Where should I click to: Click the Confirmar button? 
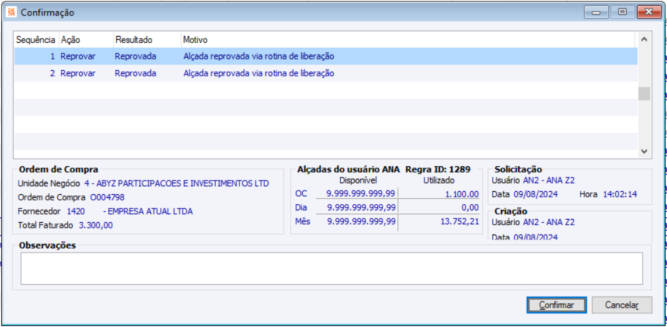coord(557,305)
